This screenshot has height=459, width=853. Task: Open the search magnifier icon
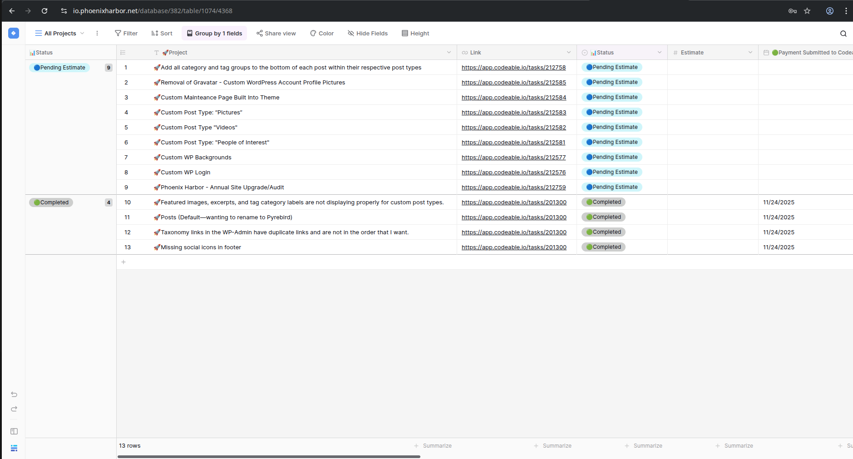pos(843,34)
